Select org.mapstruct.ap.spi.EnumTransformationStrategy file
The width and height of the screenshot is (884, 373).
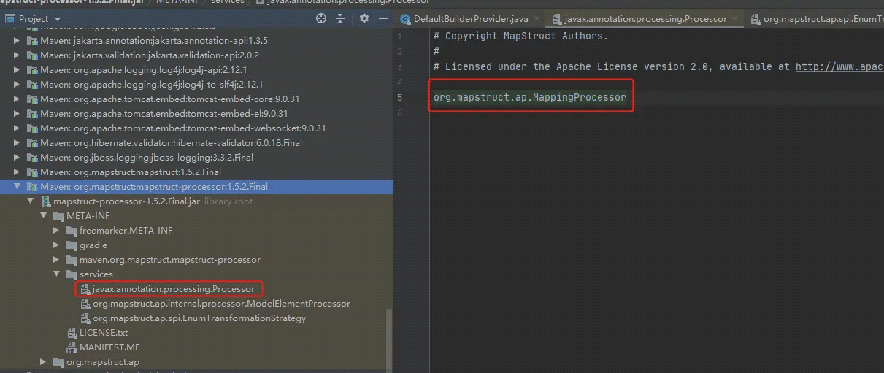click(x=199, y=318)
